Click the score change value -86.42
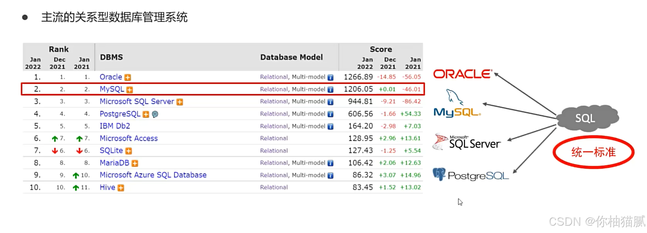 click(x=412, y=102)
